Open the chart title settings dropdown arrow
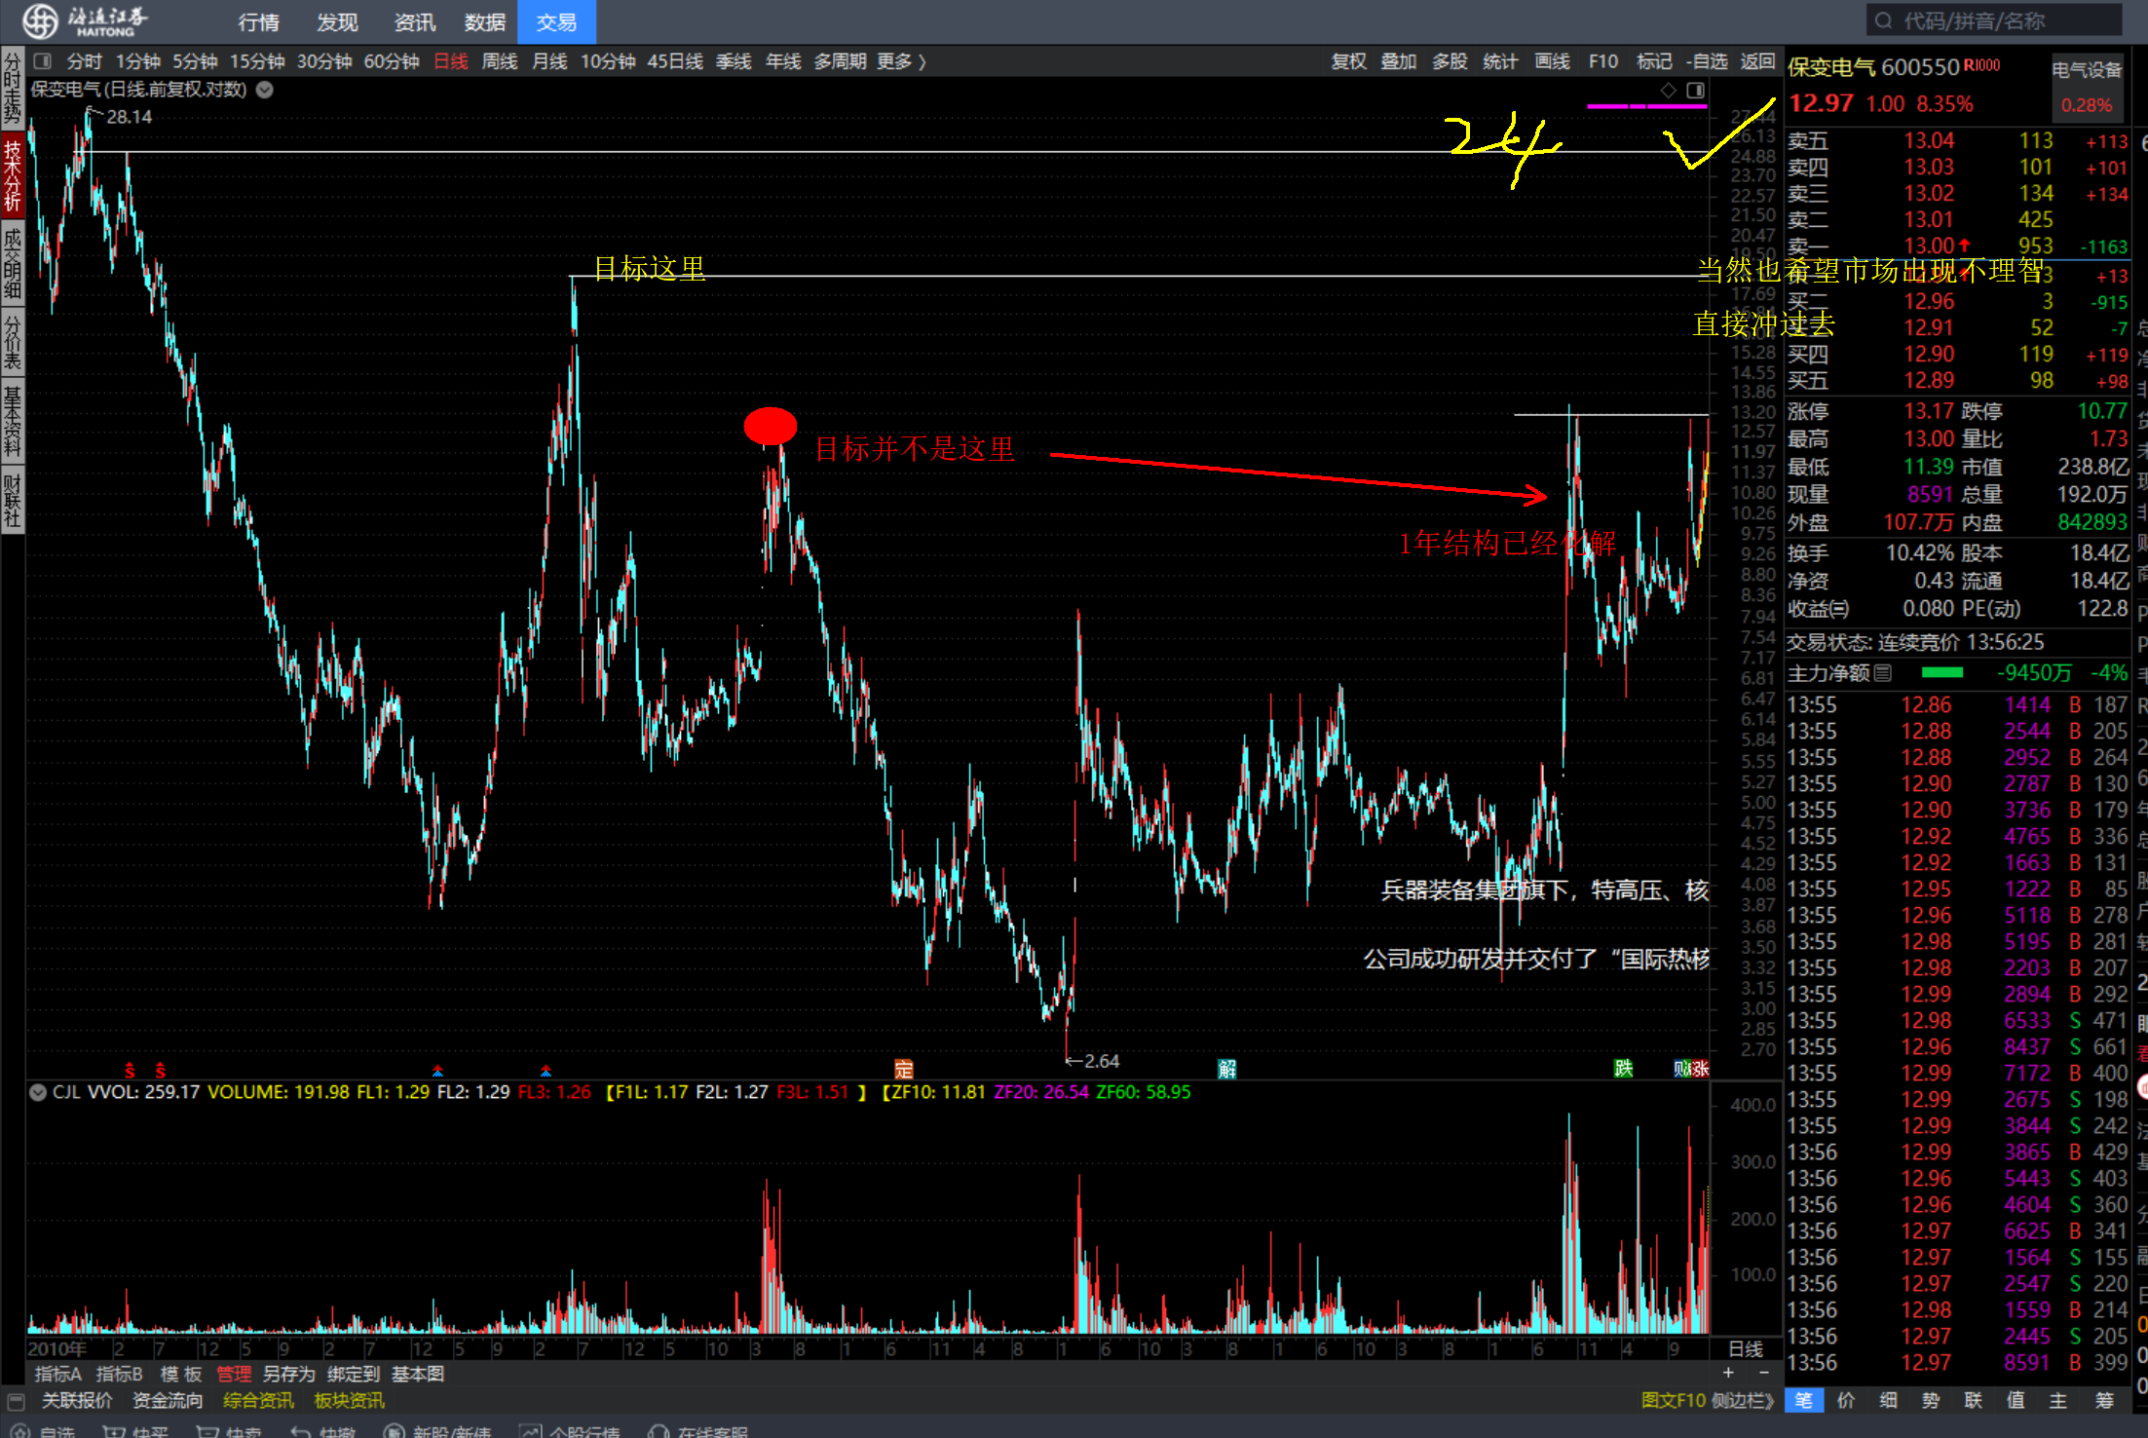The image size is (2148, 1438). pos(265,90)
